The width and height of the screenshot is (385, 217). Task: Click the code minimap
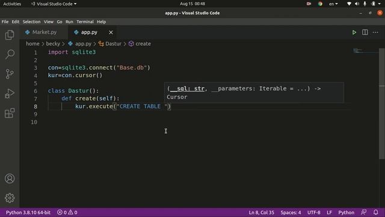pyautogui.click(x=365, y=51)
